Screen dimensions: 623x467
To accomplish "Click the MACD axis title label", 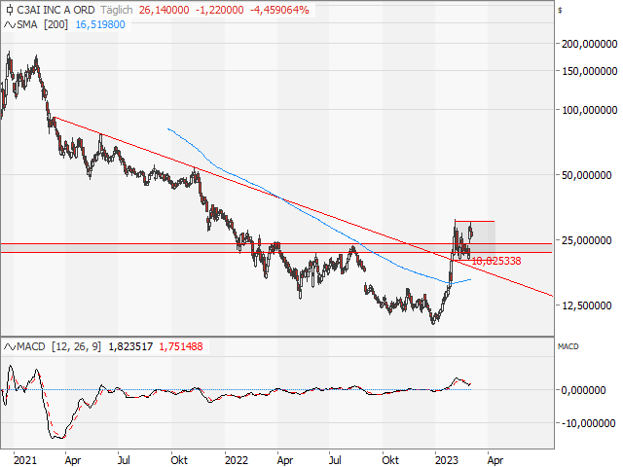I will point(568,346).
